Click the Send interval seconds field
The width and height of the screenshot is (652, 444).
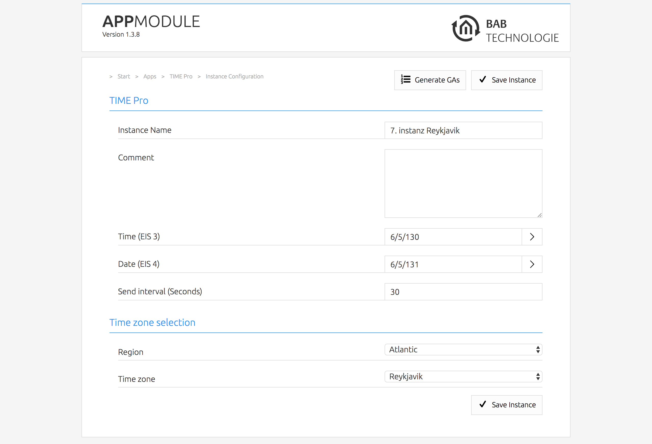pos(463,292)
